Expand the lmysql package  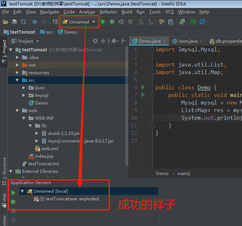point(24,95)
